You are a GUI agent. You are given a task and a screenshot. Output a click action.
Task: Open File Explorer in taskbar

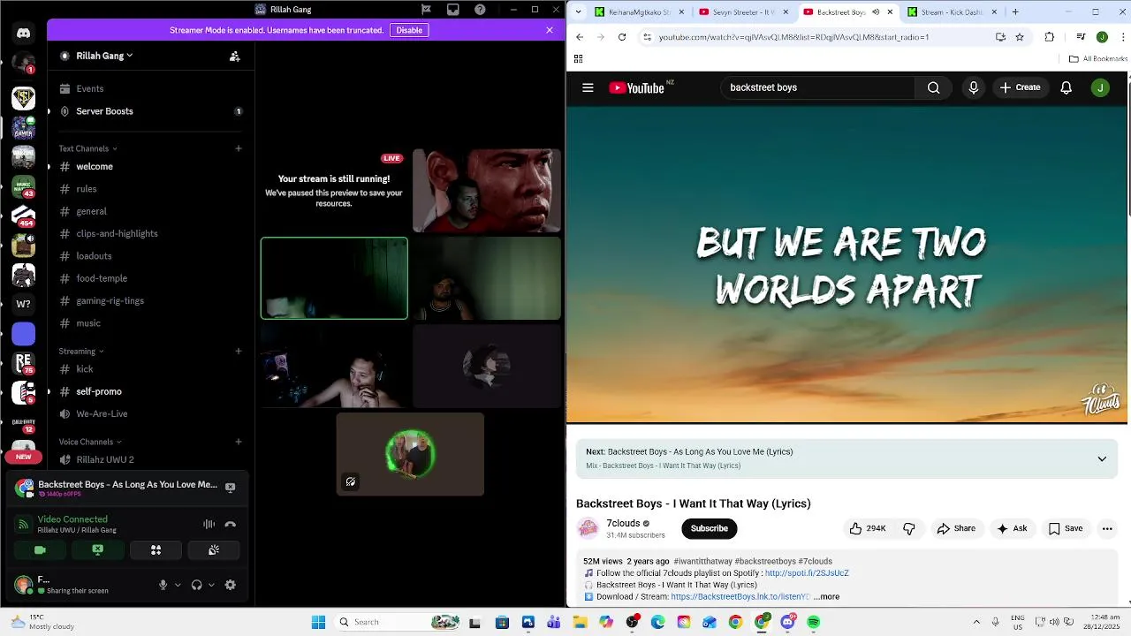click(580, 622)
